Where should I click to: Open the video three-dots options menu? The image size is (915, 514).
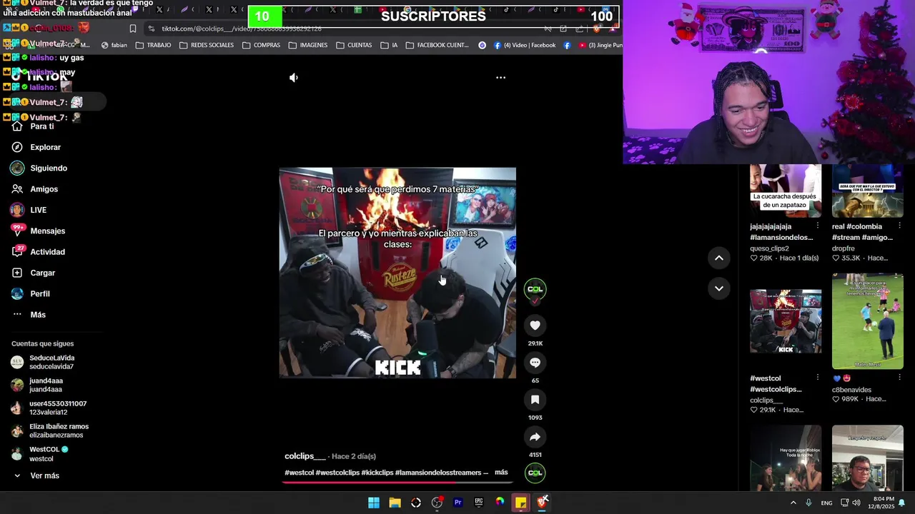coord(500,78)
